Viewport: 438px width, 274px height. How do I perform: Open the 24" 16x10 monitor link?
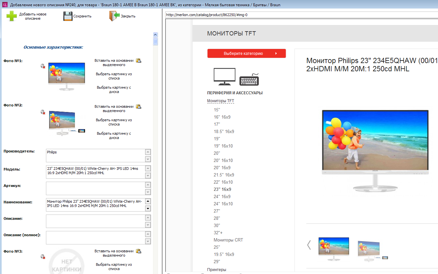(223, 204)
